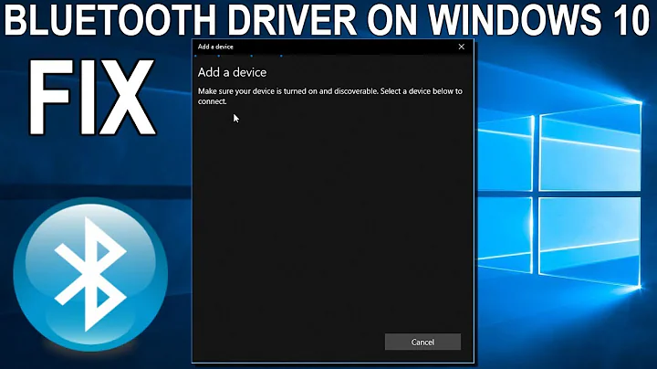The height and width of the screenshot is (369, 657).
Task: Select the large Add a device heading
Action: click(x=232, y=71)
